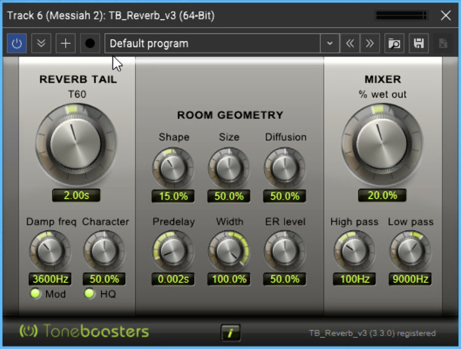
Task: Click the Predelay knob
Action: [173, 250]
